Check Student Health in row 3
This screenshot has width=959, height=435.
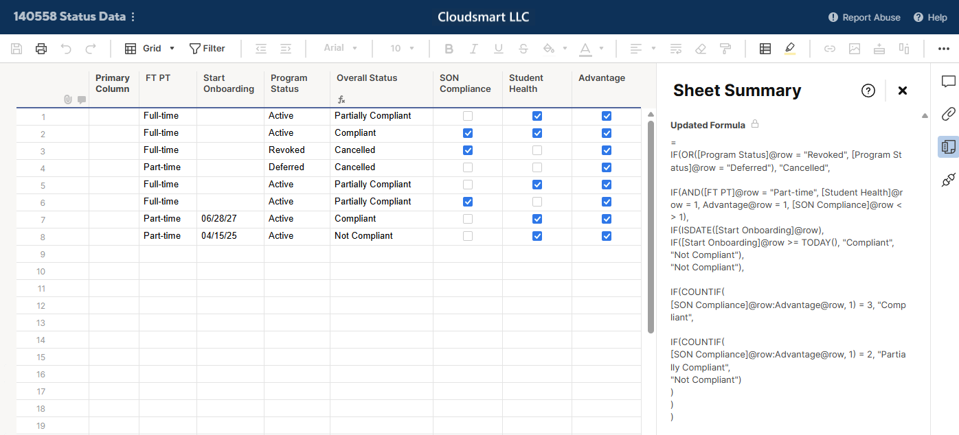tap(537, 150)
